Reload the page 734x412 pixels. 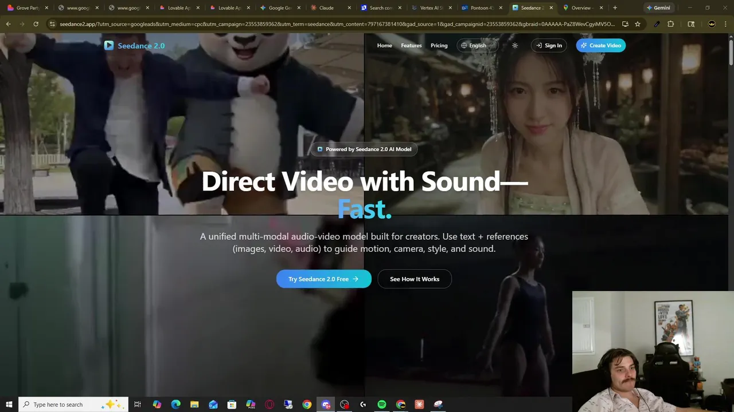point(36,24)
